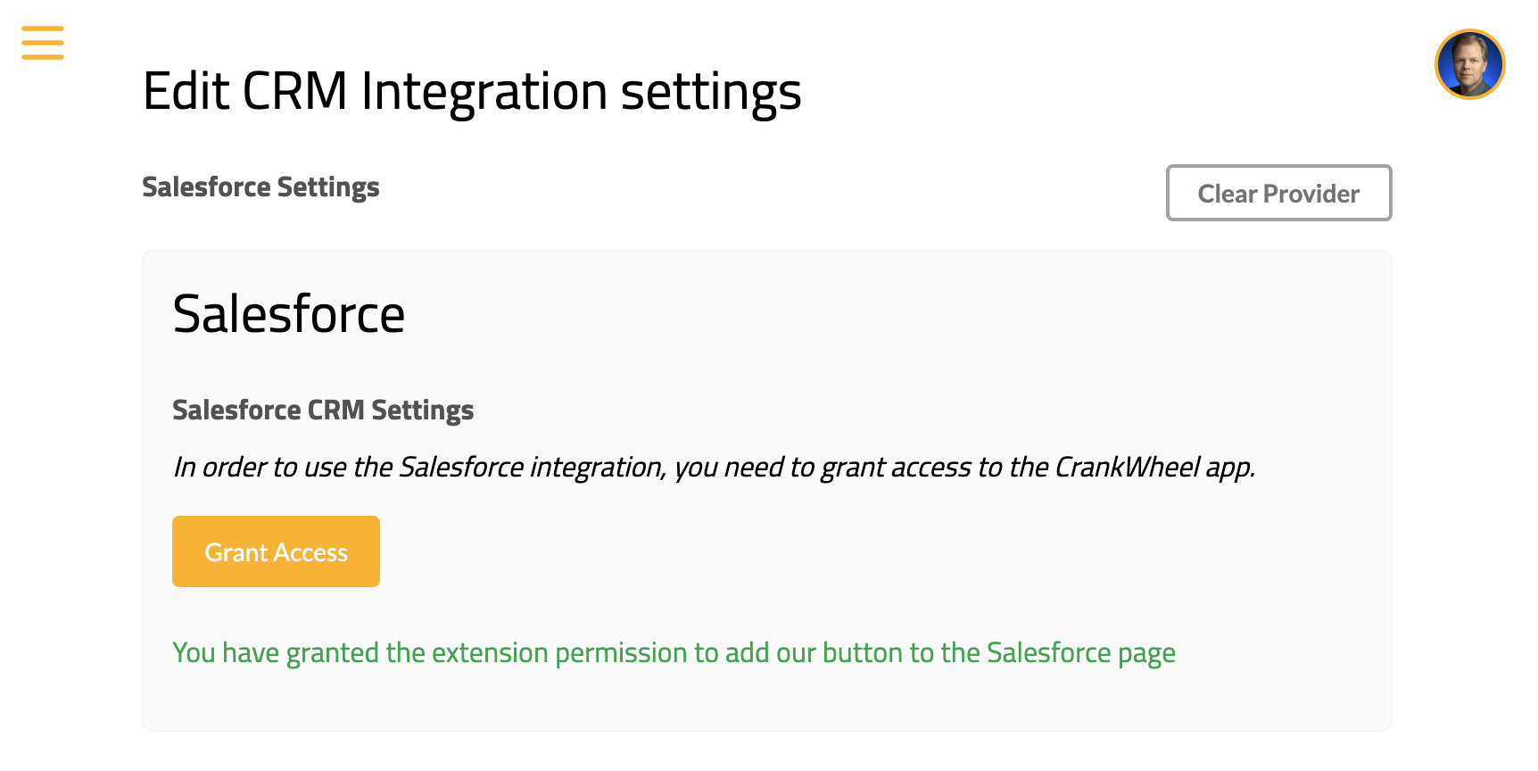Click the large 'Salesforce' card heading
This screenshot has height=771, width=1538.
pyautogui.click(x=289, y=314)
